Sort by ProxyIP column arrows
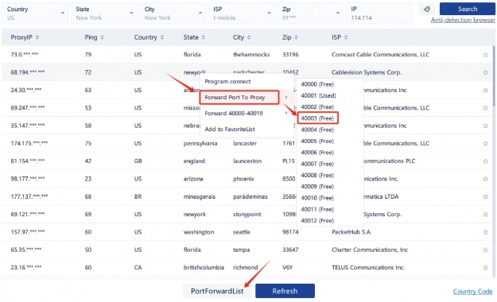 pyautogui.click(x=37, y=37)
